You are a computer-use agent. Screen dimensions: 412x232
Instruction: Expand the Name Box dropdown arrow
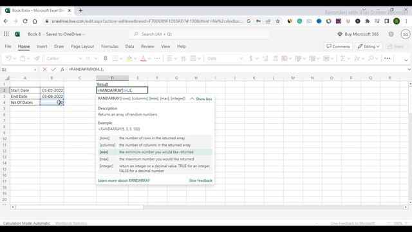35,70
